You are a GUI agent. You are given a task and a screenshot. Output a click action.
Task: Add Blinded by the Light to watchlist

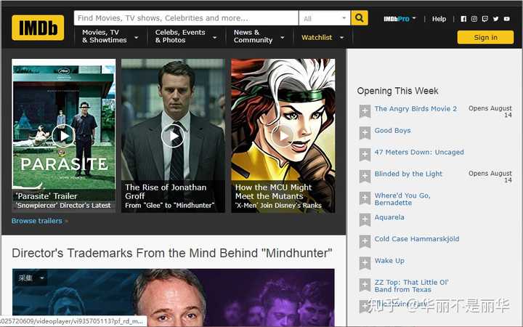[365, 176]
